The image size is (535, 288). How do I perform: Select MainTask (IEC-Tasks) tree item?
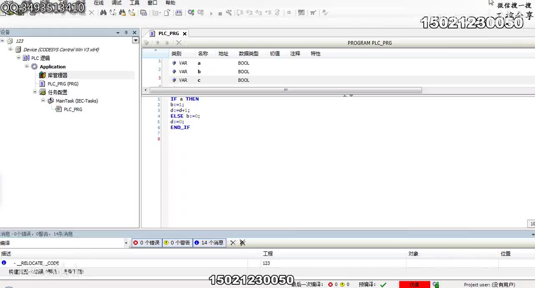point(77,101)
